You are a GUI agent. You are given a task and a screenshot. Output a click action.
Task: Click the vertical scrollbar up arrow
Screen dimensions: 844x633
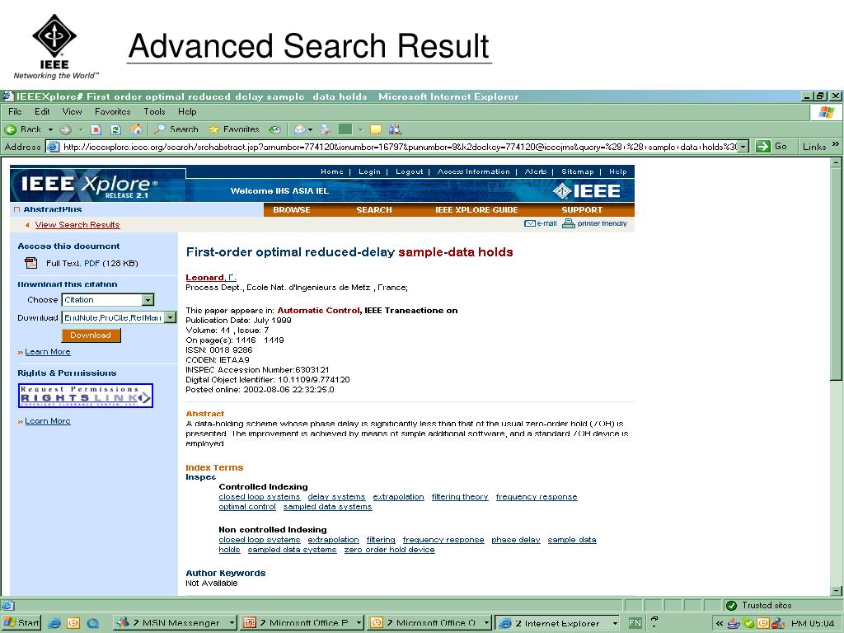(836, 162)
